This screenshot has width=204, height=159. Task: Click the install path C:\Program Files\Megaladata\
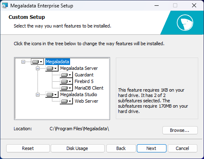(x=79, y=129)
